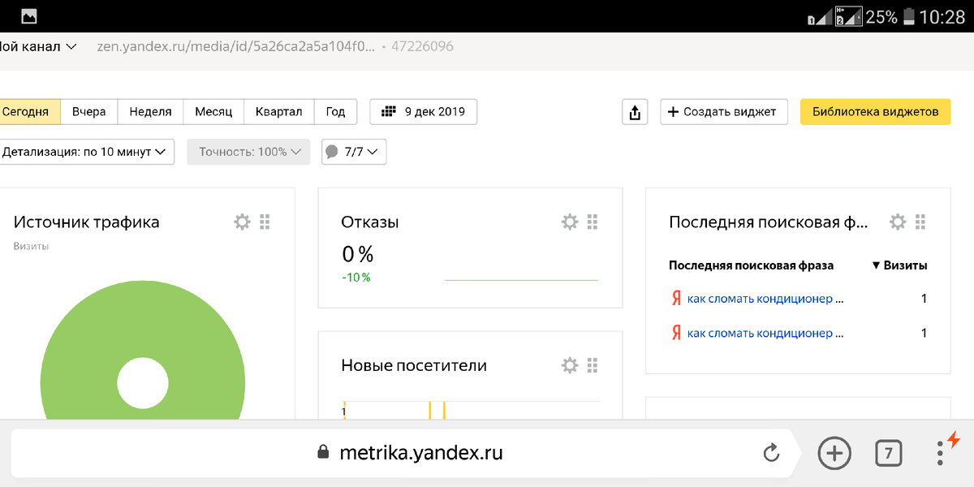974x487 pixels.
Task: Open the 7/7 annotations dropdown
Action: [354, 152]
